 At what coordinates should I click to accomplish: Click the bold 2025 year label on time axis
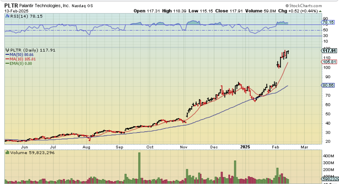(245, 147)
